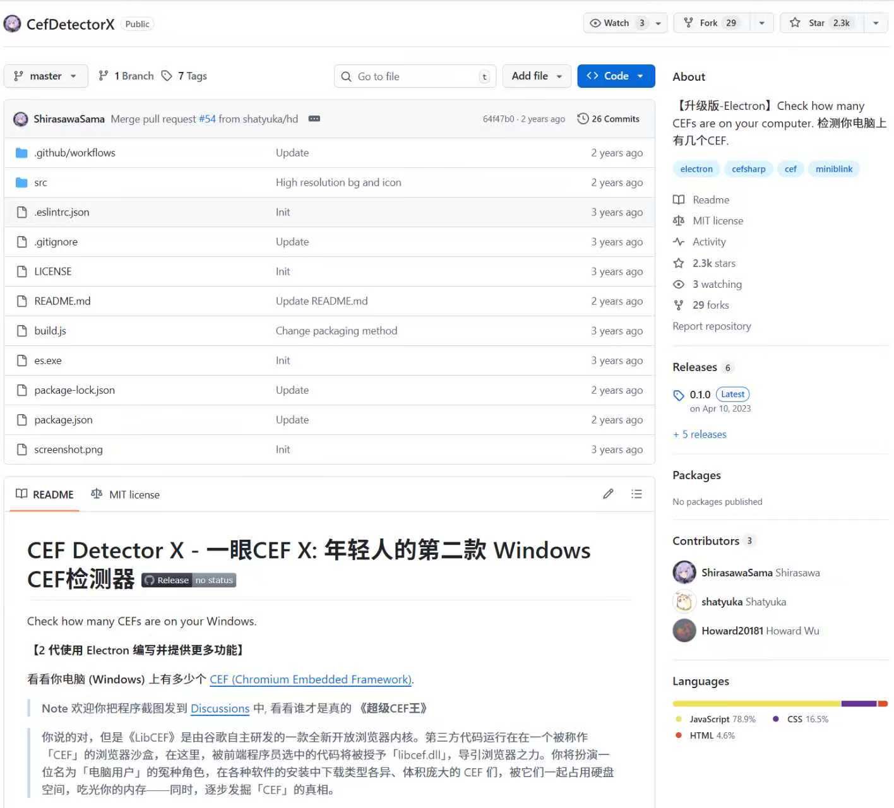Image resolution: width=894 pixels, height=808 pixels.
Task: Select the electron topic tag
Action: click(x=696, y=169)
